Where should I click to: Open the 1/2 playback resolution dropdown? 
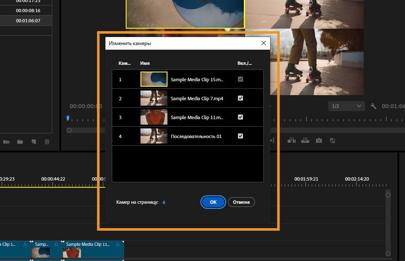click(x=346, y=106)
